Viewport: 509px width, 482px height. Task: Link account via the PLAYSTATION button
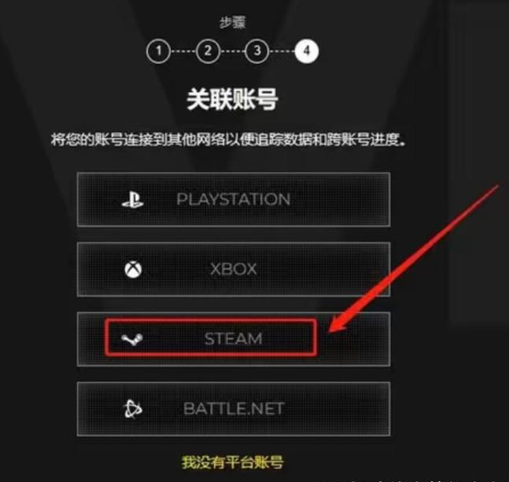[234, 200]
